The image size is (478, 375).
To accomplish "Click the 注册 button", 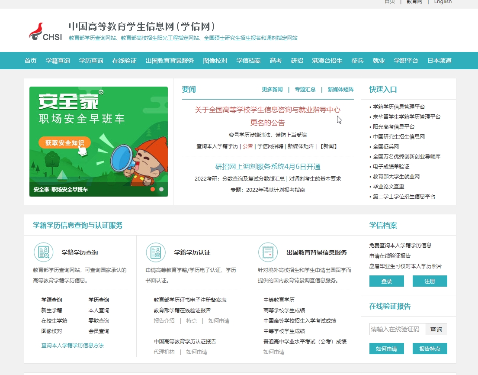I will coord(430,281).
